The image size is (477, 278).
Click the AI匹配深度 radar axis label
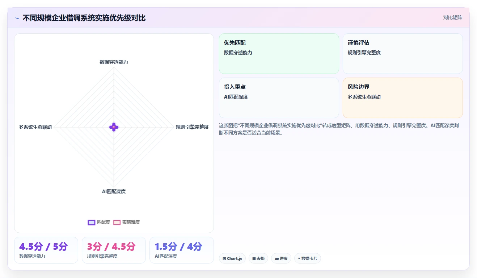pos(114,191)
